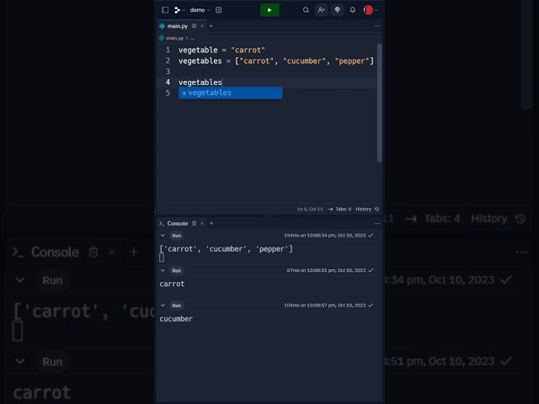Viewport: 539px width, 404px height.
Task: Accept the vegetables autocomplete suggestion
Action: pyautogui.click(x=230, y=93)
